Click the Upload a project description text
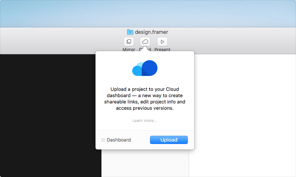Screen dimensions: 296x177 click(x=145, y=99)
